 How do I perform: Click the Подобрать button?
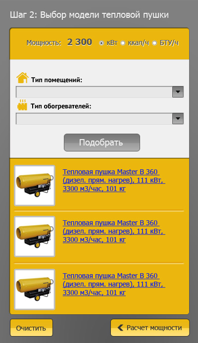click(102, 143)
